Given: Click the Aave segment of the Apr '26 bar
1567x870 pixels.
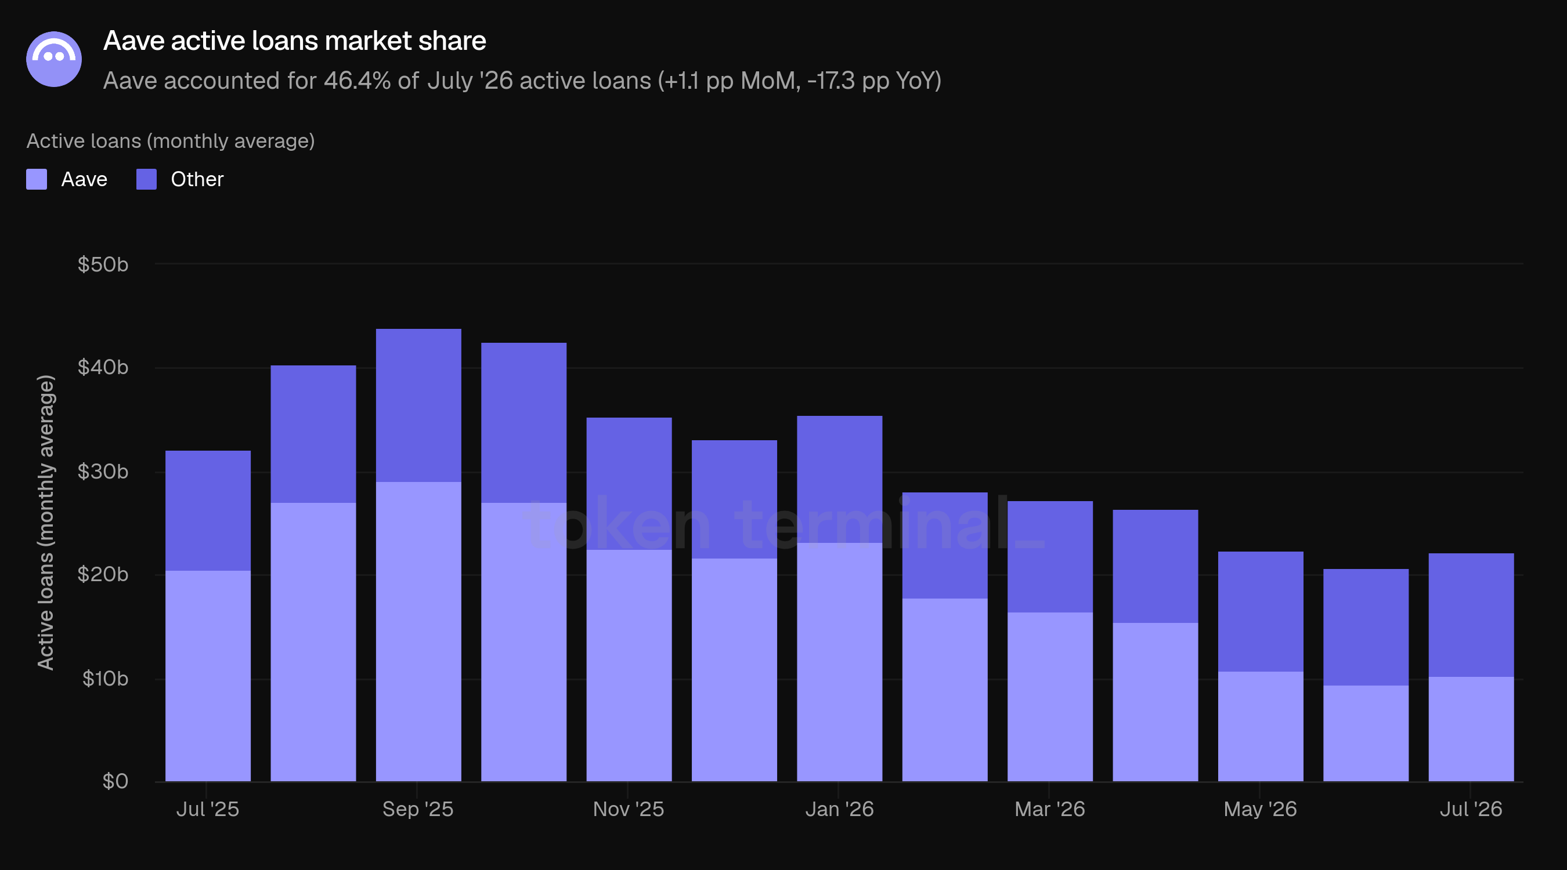Looking at the screenshot, I should (1155, 702).
